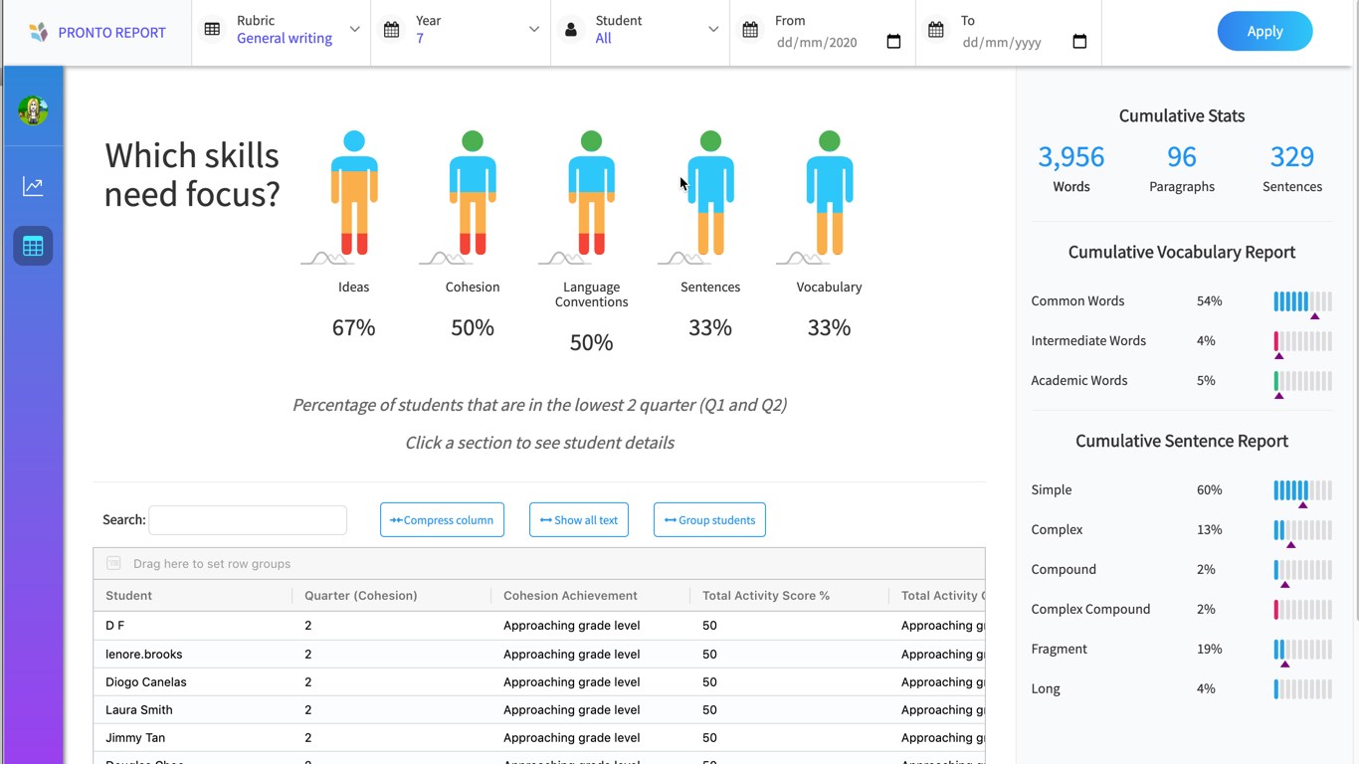
Task: Open date picker in From field
Action: pos(893,42)
